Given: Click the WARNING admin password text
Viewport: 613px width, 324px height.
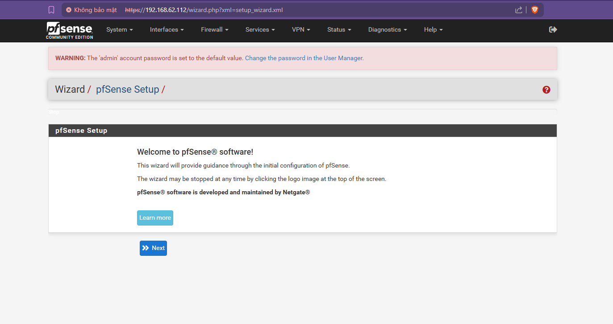Looking at the screenshot, I should (149, 58).
